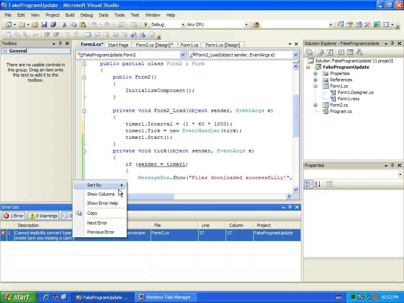Click the Add New Item toolbar icon
The height and width of the screenshot is (303, 404).
click(x=22, y=24)
